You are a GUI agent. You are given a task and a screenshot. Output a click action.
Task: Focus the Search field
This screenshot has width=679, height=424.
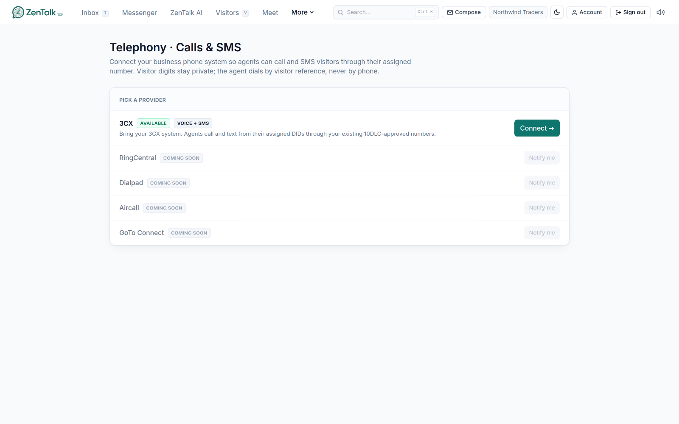386,12
